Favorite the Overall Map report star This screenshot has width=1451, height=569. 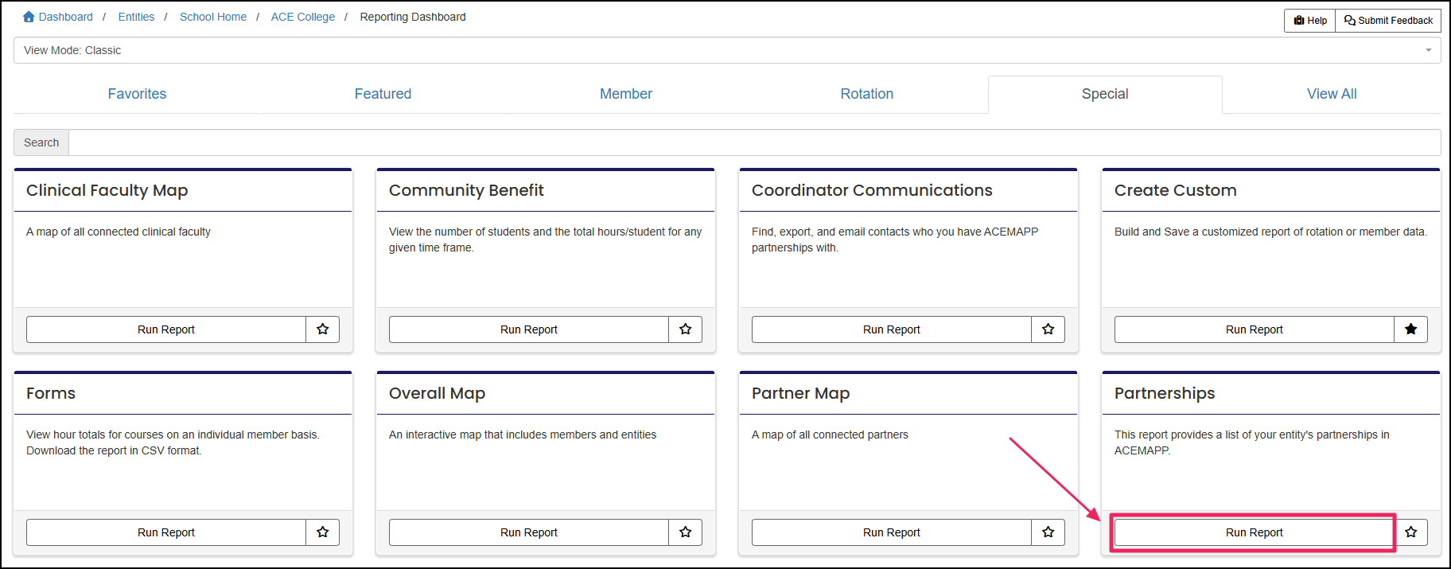(686, 532)
